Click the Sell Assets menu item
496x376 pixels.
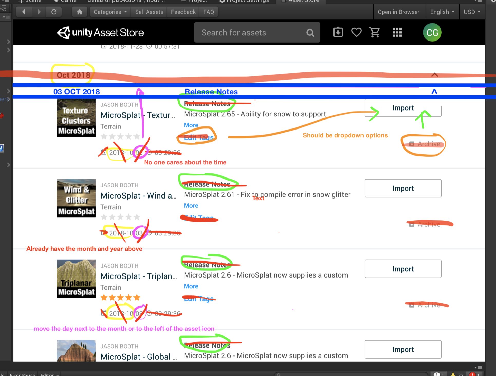point(149,12)
